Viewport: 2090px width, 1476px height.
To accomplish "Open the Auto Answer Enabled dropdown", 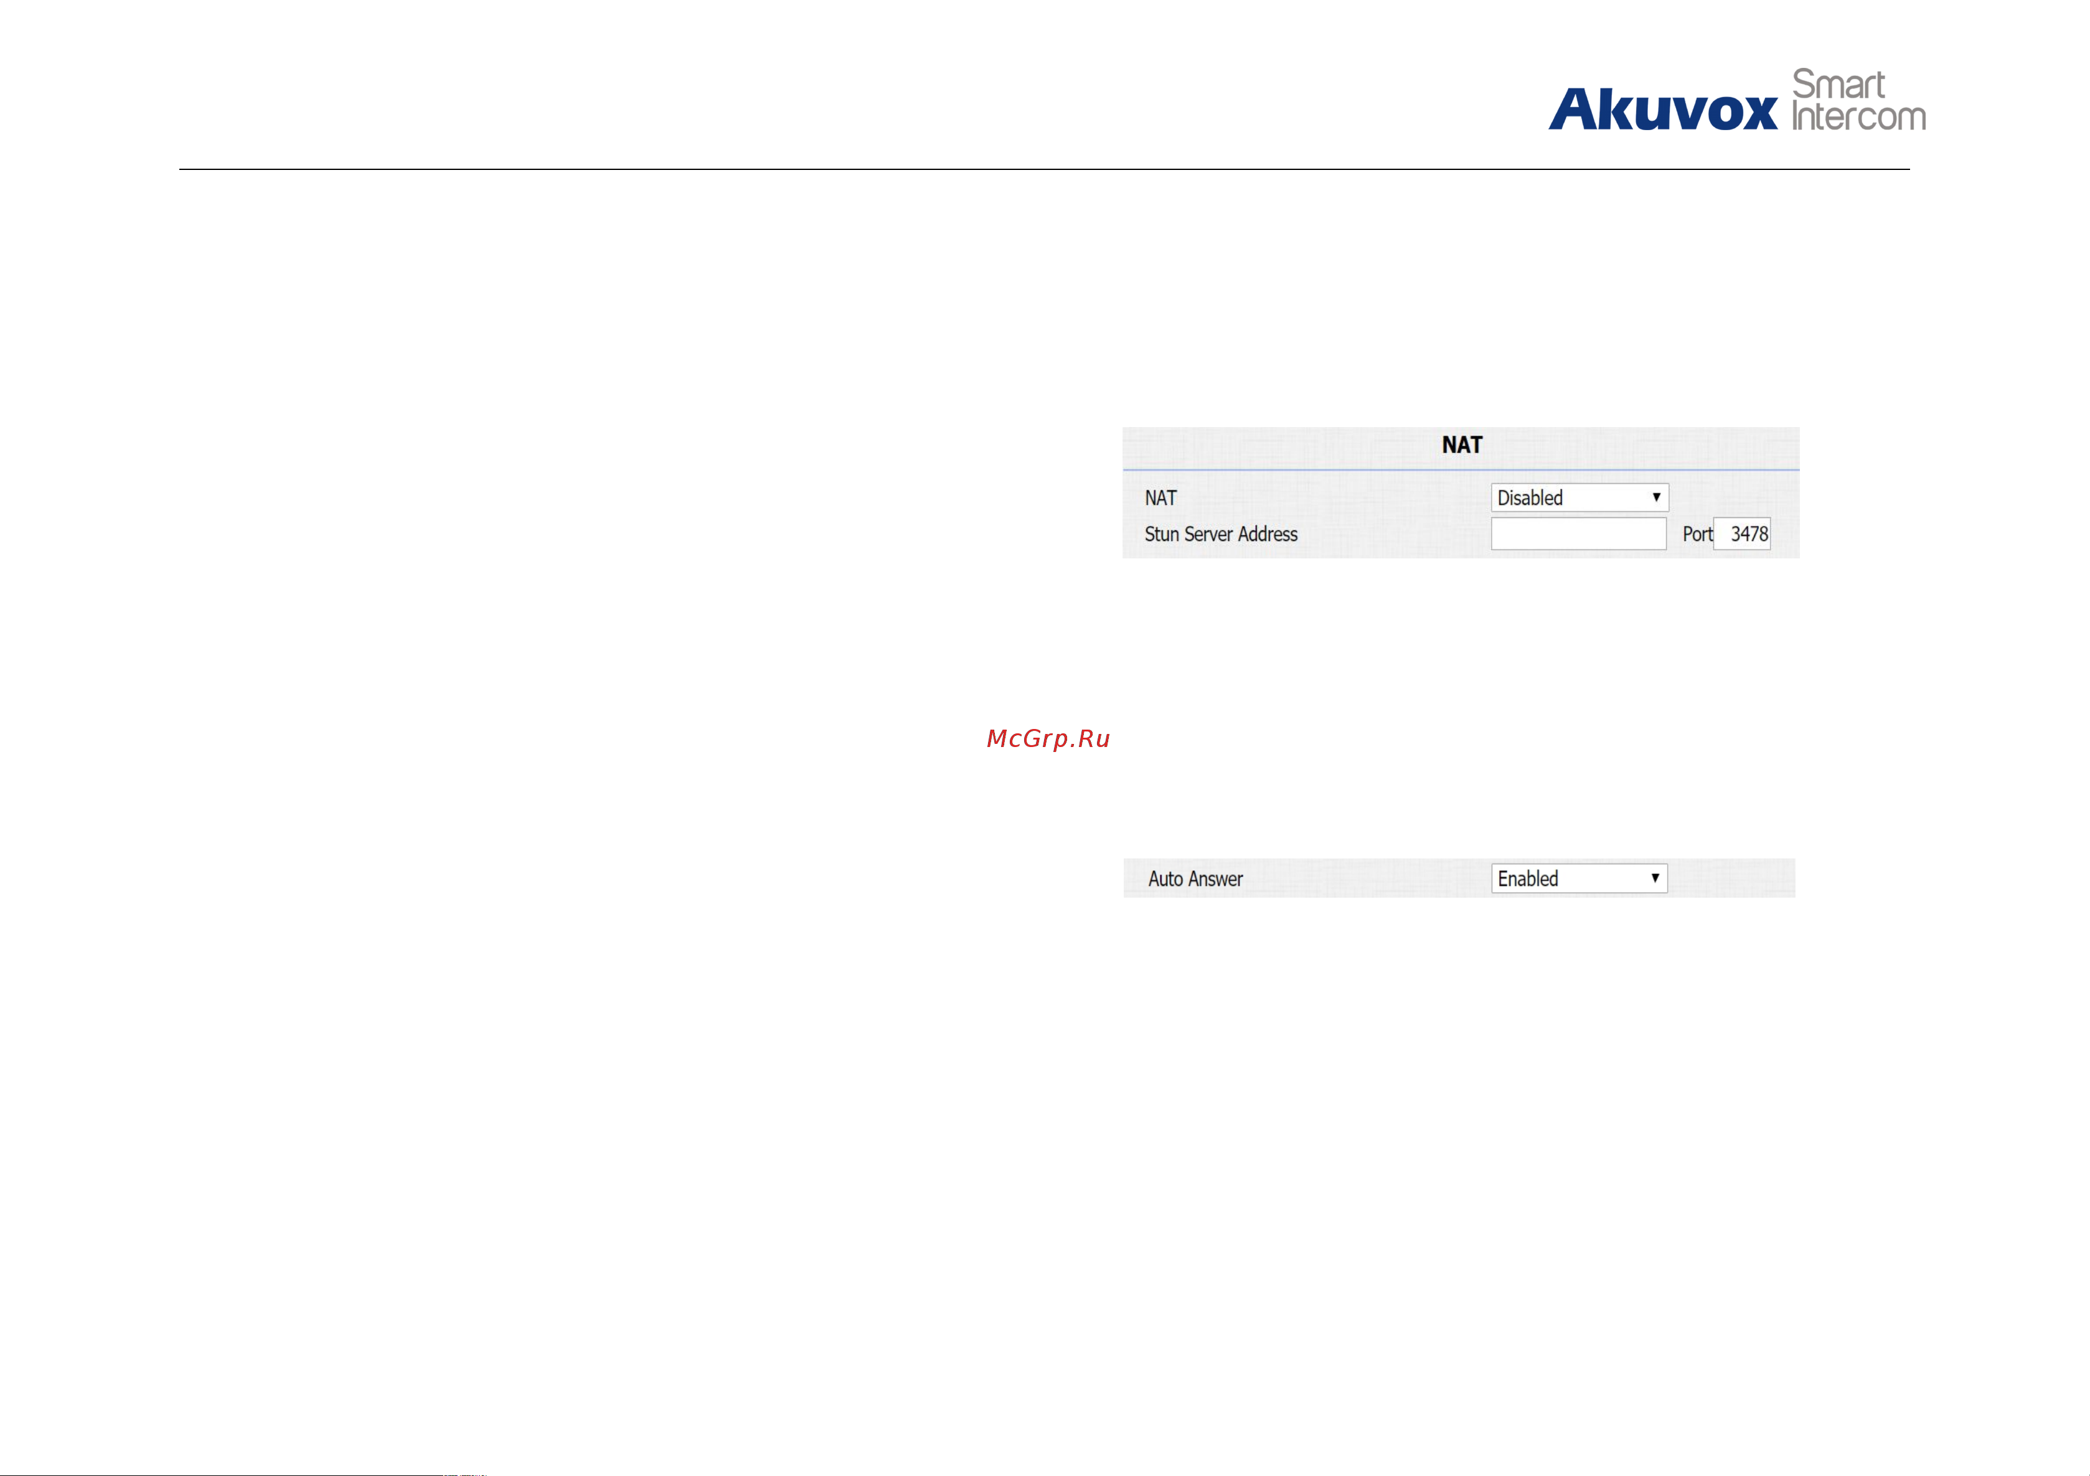I will tap(1579, 879).
